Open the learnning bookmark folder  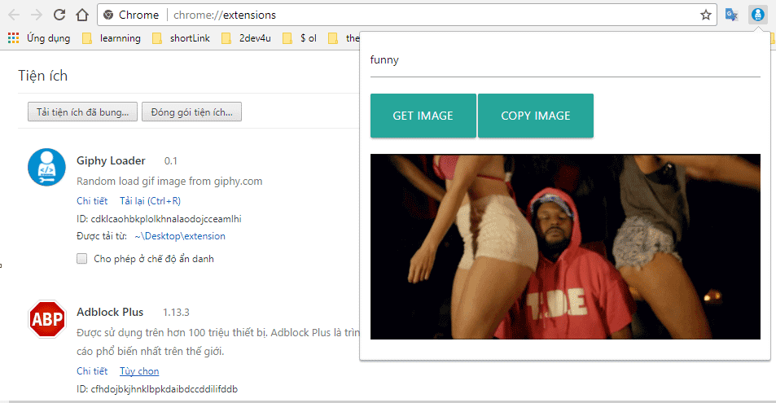click(x=112, y=38)
